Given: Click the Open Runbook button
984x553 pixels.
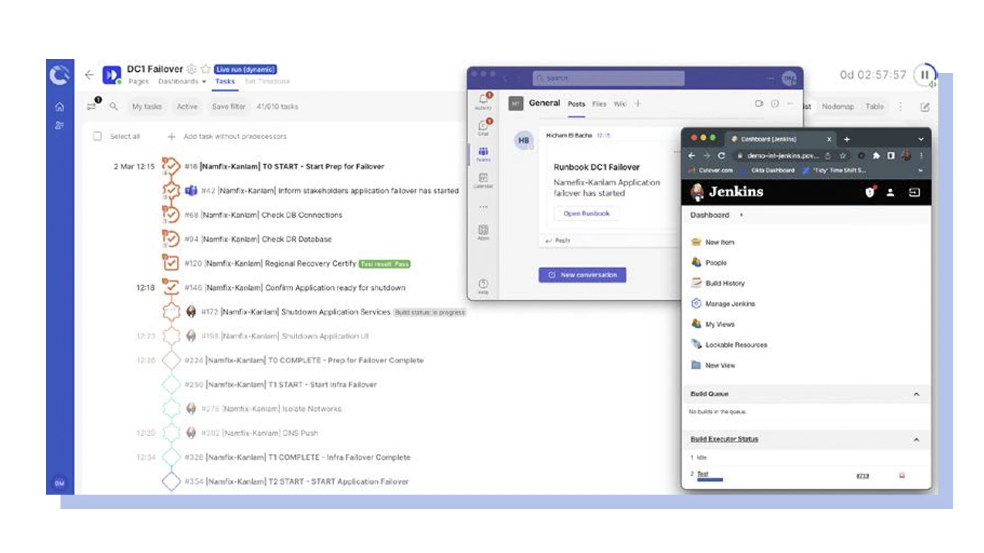Looking at the screenshot, I should 586,214.
